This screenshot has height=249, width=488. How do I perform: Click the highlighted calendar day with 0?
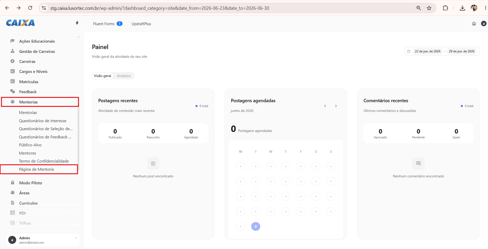click(x=256, y=227)
